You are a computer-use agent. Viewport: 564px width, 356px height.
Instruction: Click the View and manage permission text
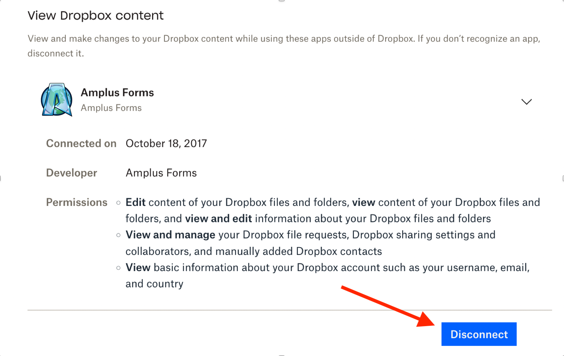(311, 243)
